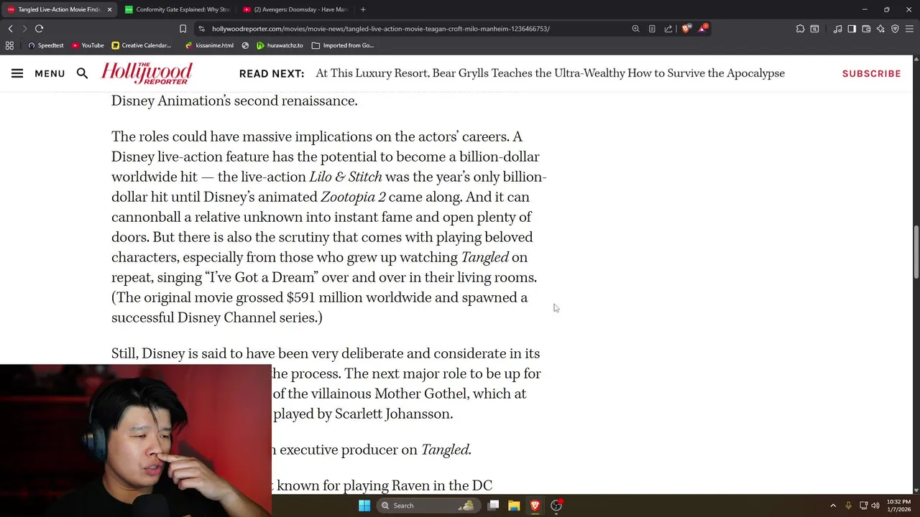Open Task View on the taskbar

tap(494, 506)
